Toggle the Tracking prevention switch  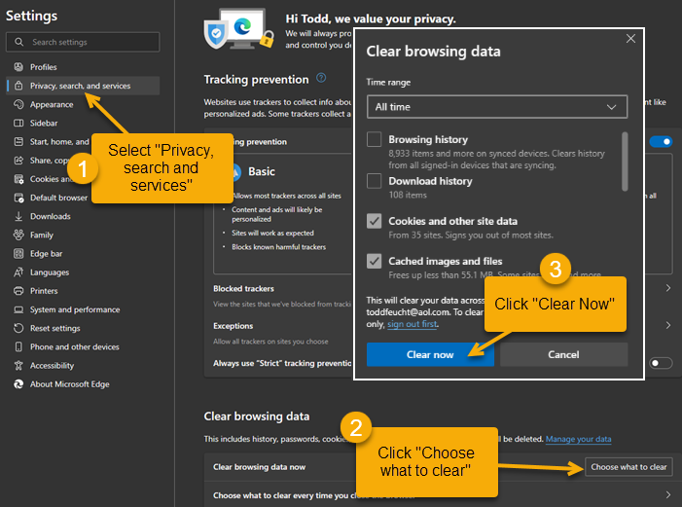tap(661, 141)
